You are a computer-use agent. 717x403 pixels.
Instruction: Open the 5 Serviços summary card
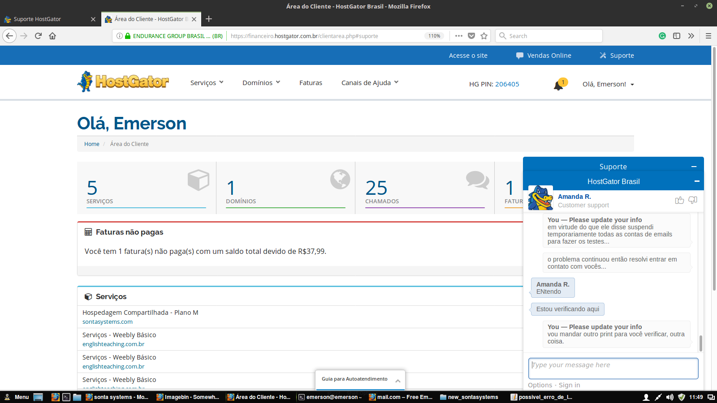[x=147, y=188]
